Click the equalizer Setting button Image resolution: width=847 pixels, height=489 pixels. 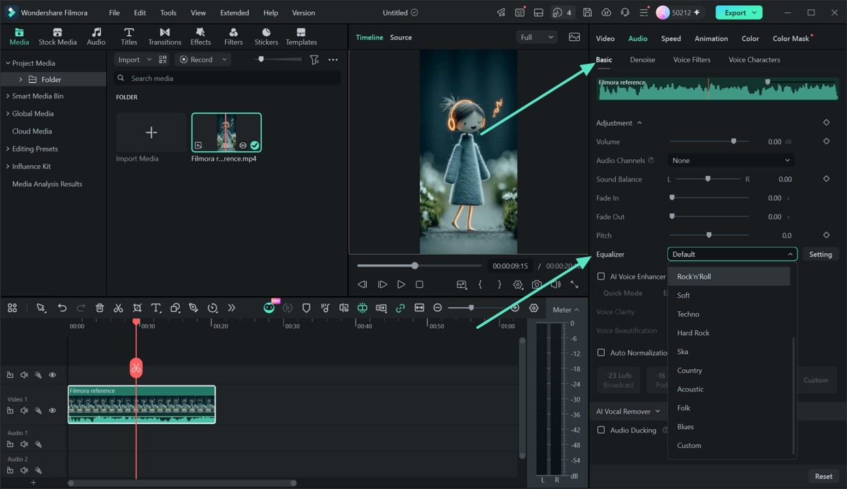click(820, 255)
